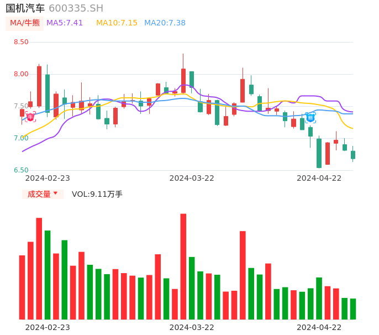The width and height of the screenshot is (379, 335).
Task: Click the long green candlestick dropping to 6.50
Action: point(319,153)
